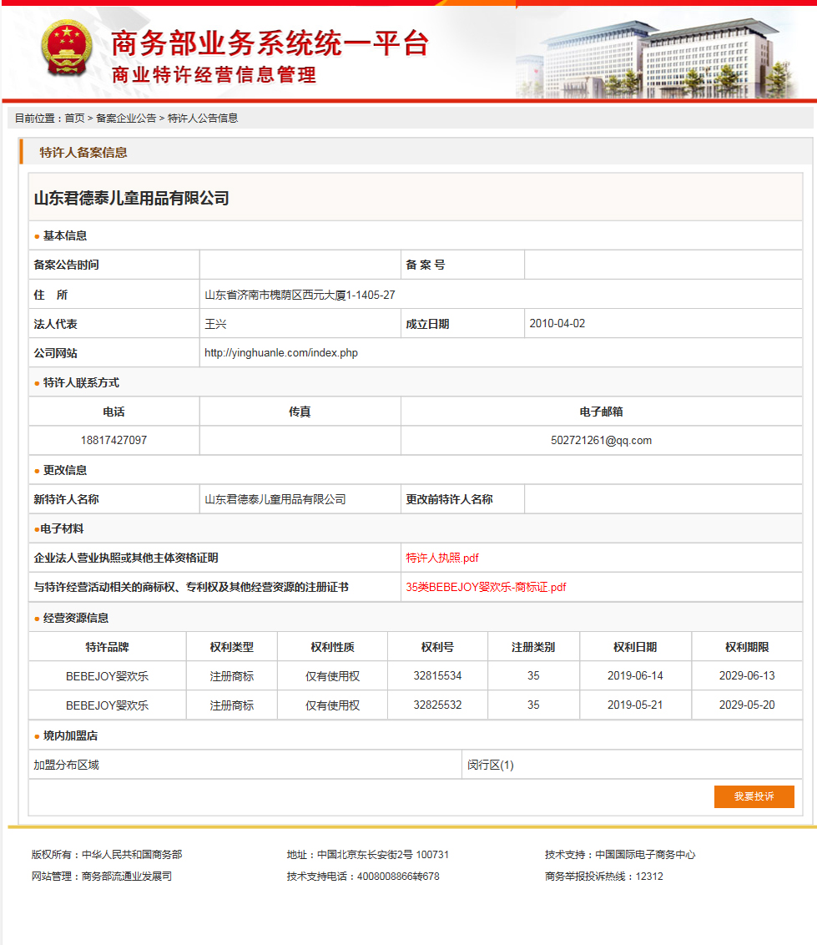Select rights date 2019-06-14
This screenshot has height=945, width=817.
tap(635, 675)
